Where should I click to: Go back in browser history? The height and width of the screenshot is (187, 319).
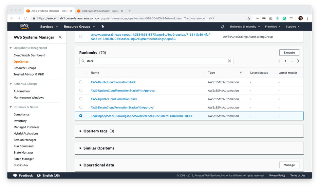tap(12, 18)
